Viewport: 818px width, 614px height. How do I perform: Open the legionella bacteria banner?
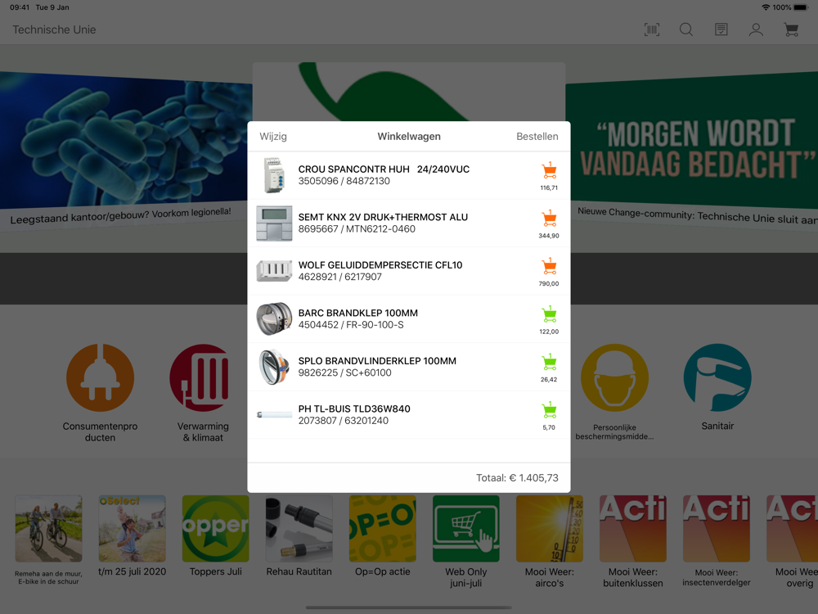[124, 147]
